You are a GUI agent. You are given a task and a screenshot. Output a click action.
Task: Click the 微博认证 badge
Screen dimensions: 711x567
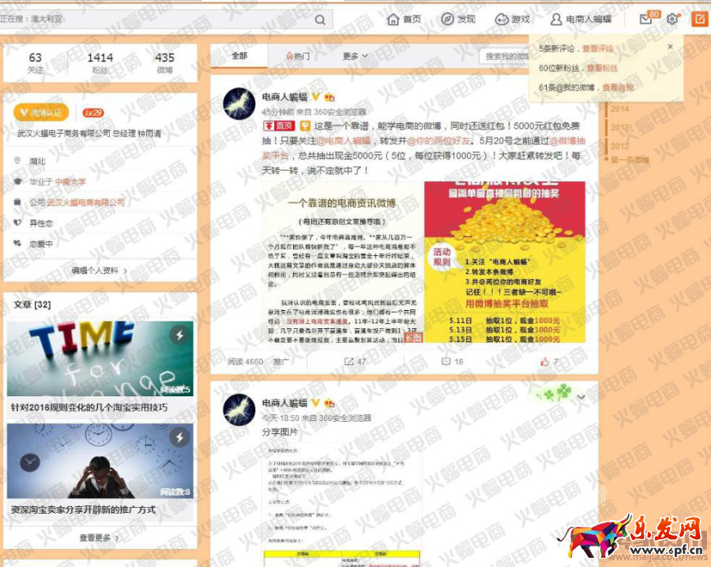click(x=41, y=112)
